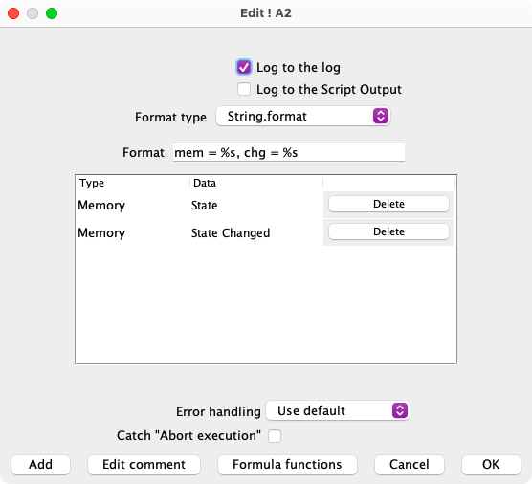Enable Log to the Script Output
Viewport: 532px width, 484px height.
[x=244, y=89]
